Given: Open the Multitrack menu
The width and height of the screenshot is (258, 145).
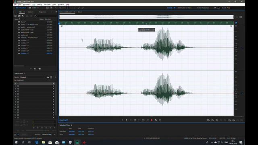Looking at the screenshot, I should (27, 4).
